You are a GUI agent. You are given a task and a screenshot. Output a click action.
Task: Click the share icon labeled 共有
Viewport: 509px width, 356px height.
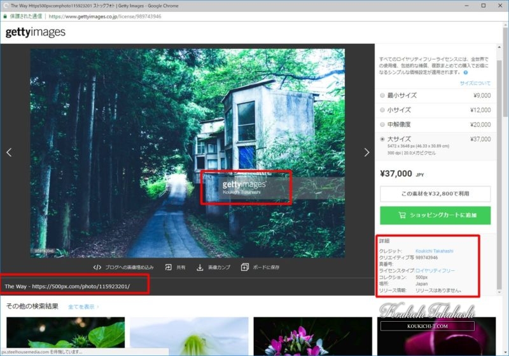tap(169, 267)
